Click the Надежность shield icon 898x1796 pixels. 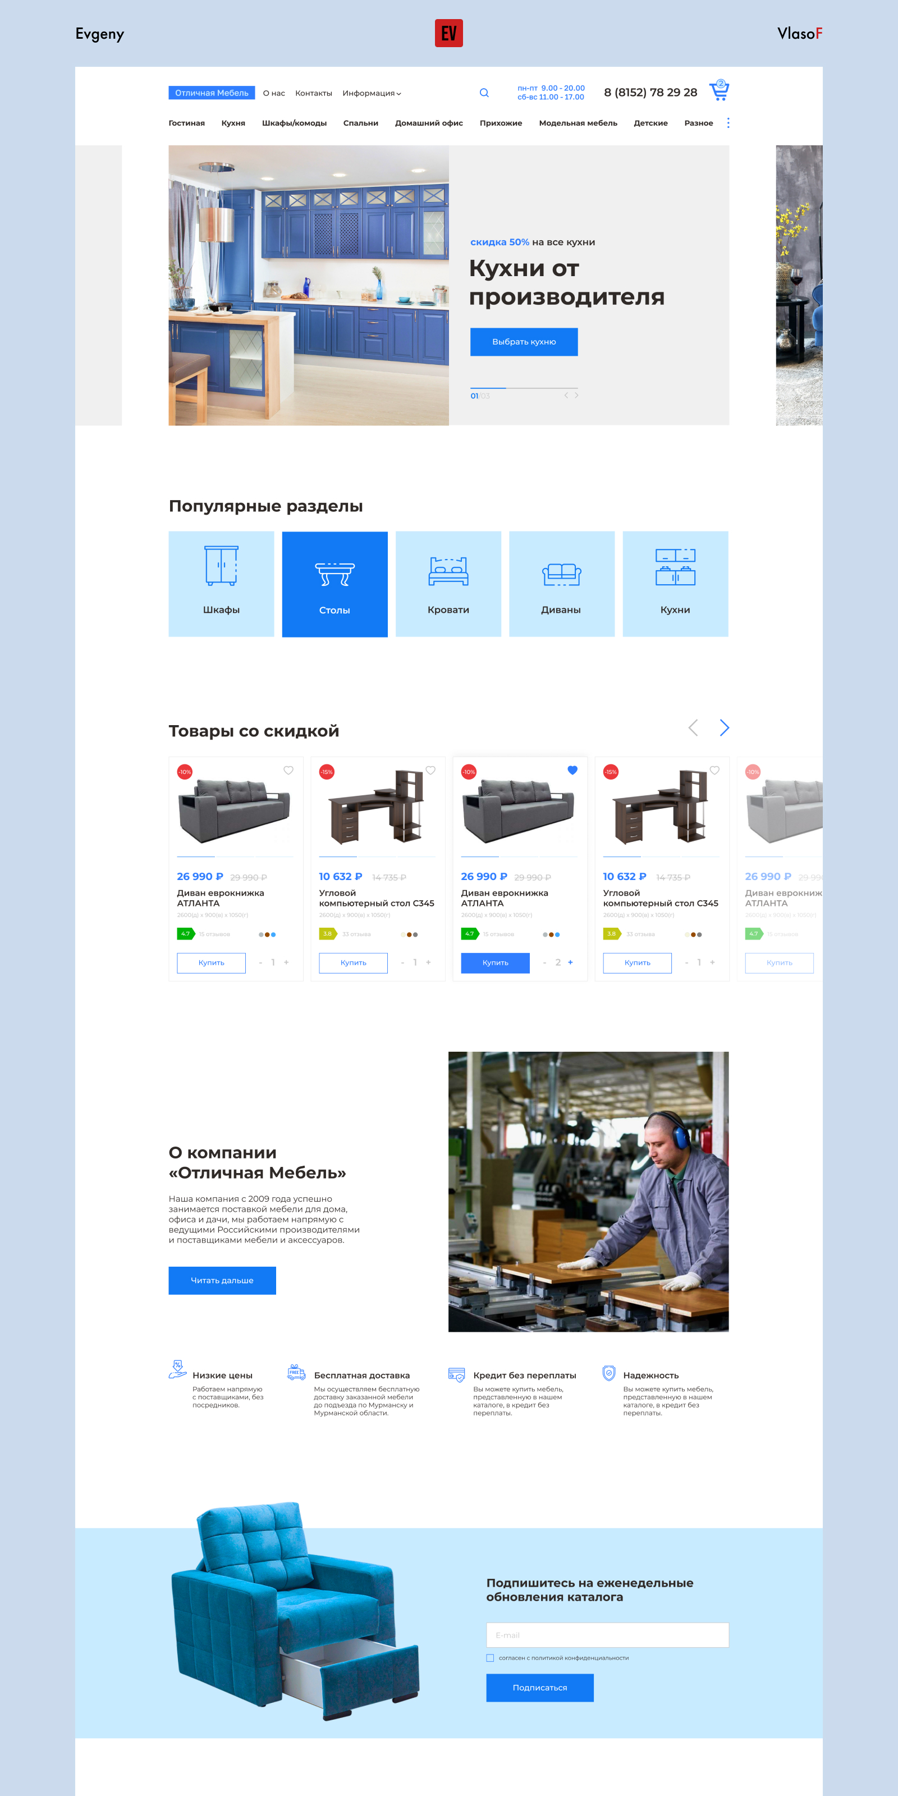608,1373
